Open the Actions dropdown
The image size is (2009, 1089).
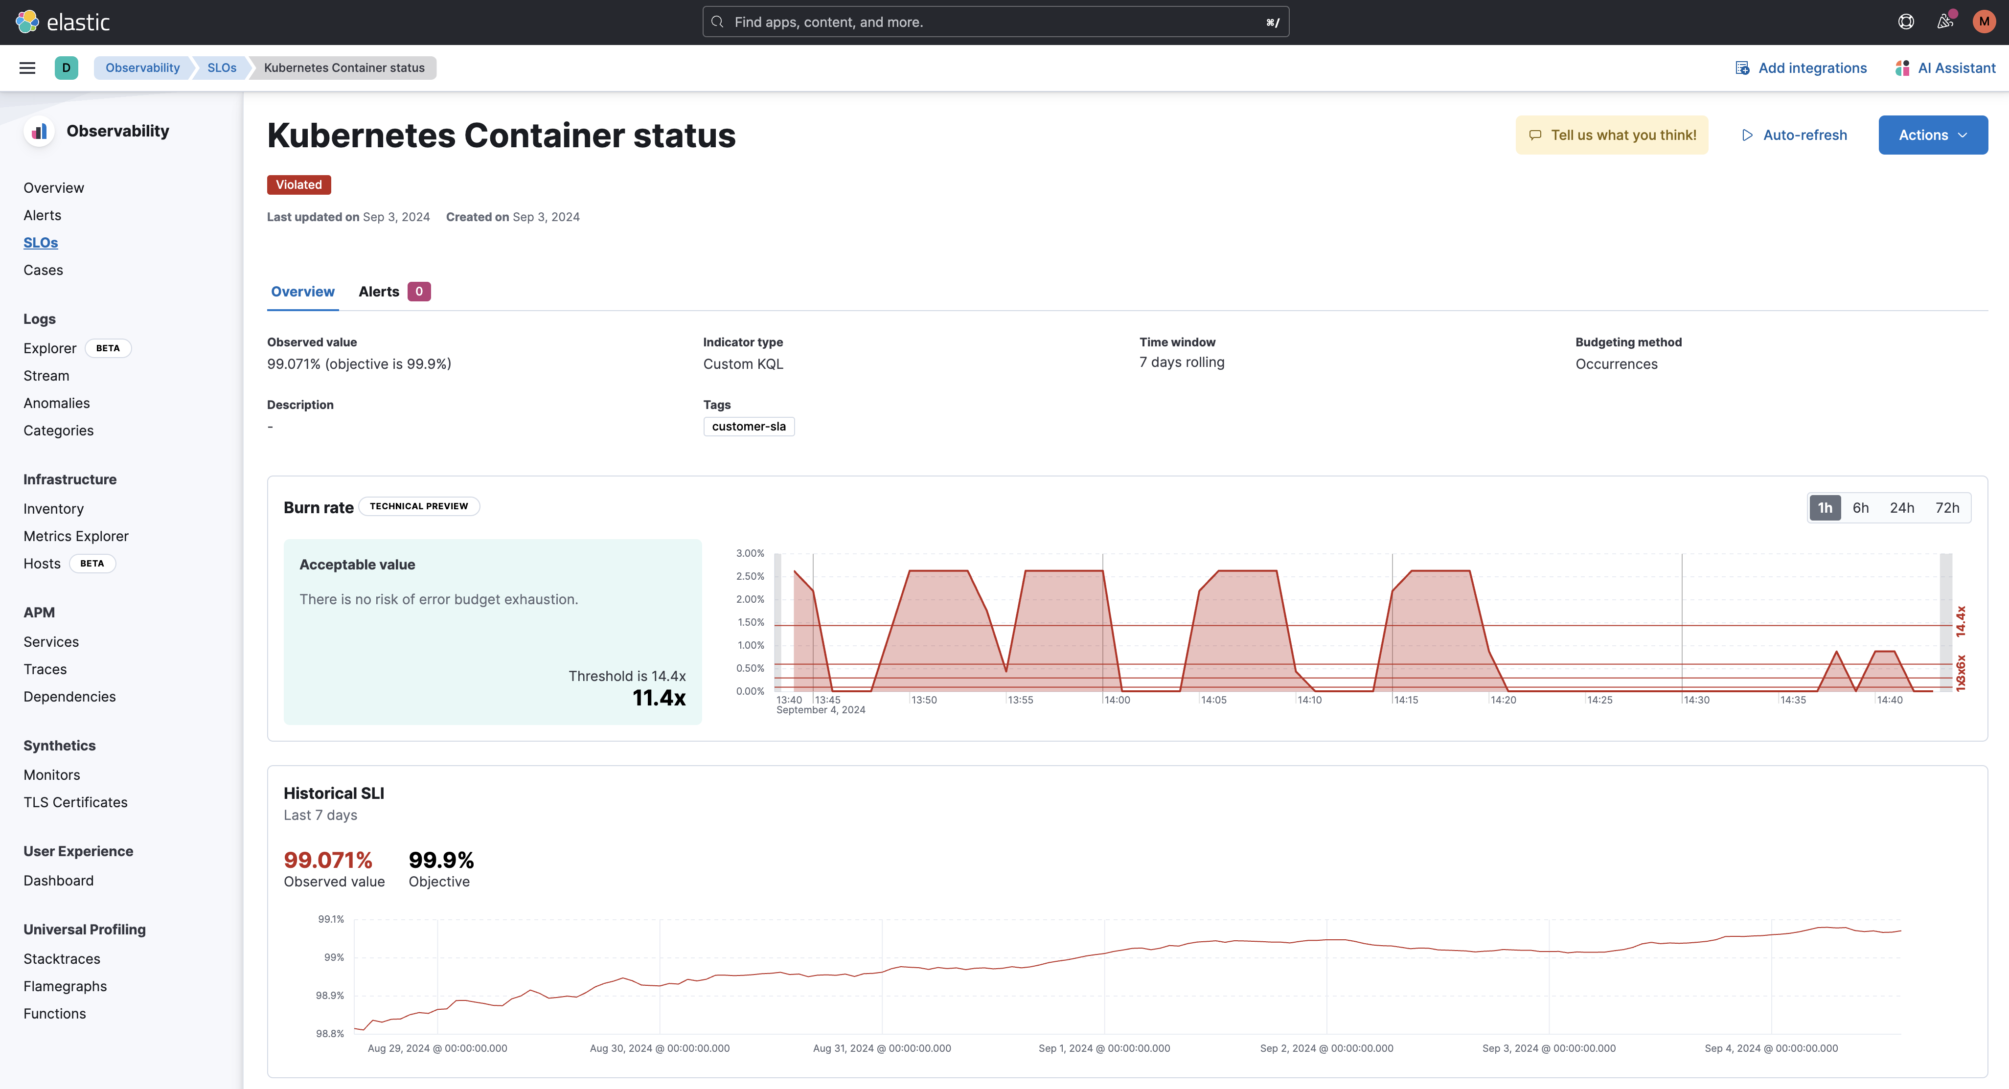pyautogui.click(x=1933, y=134)
